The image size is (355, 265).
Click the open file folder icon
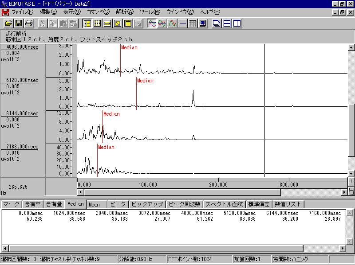(x=8, y=23)
